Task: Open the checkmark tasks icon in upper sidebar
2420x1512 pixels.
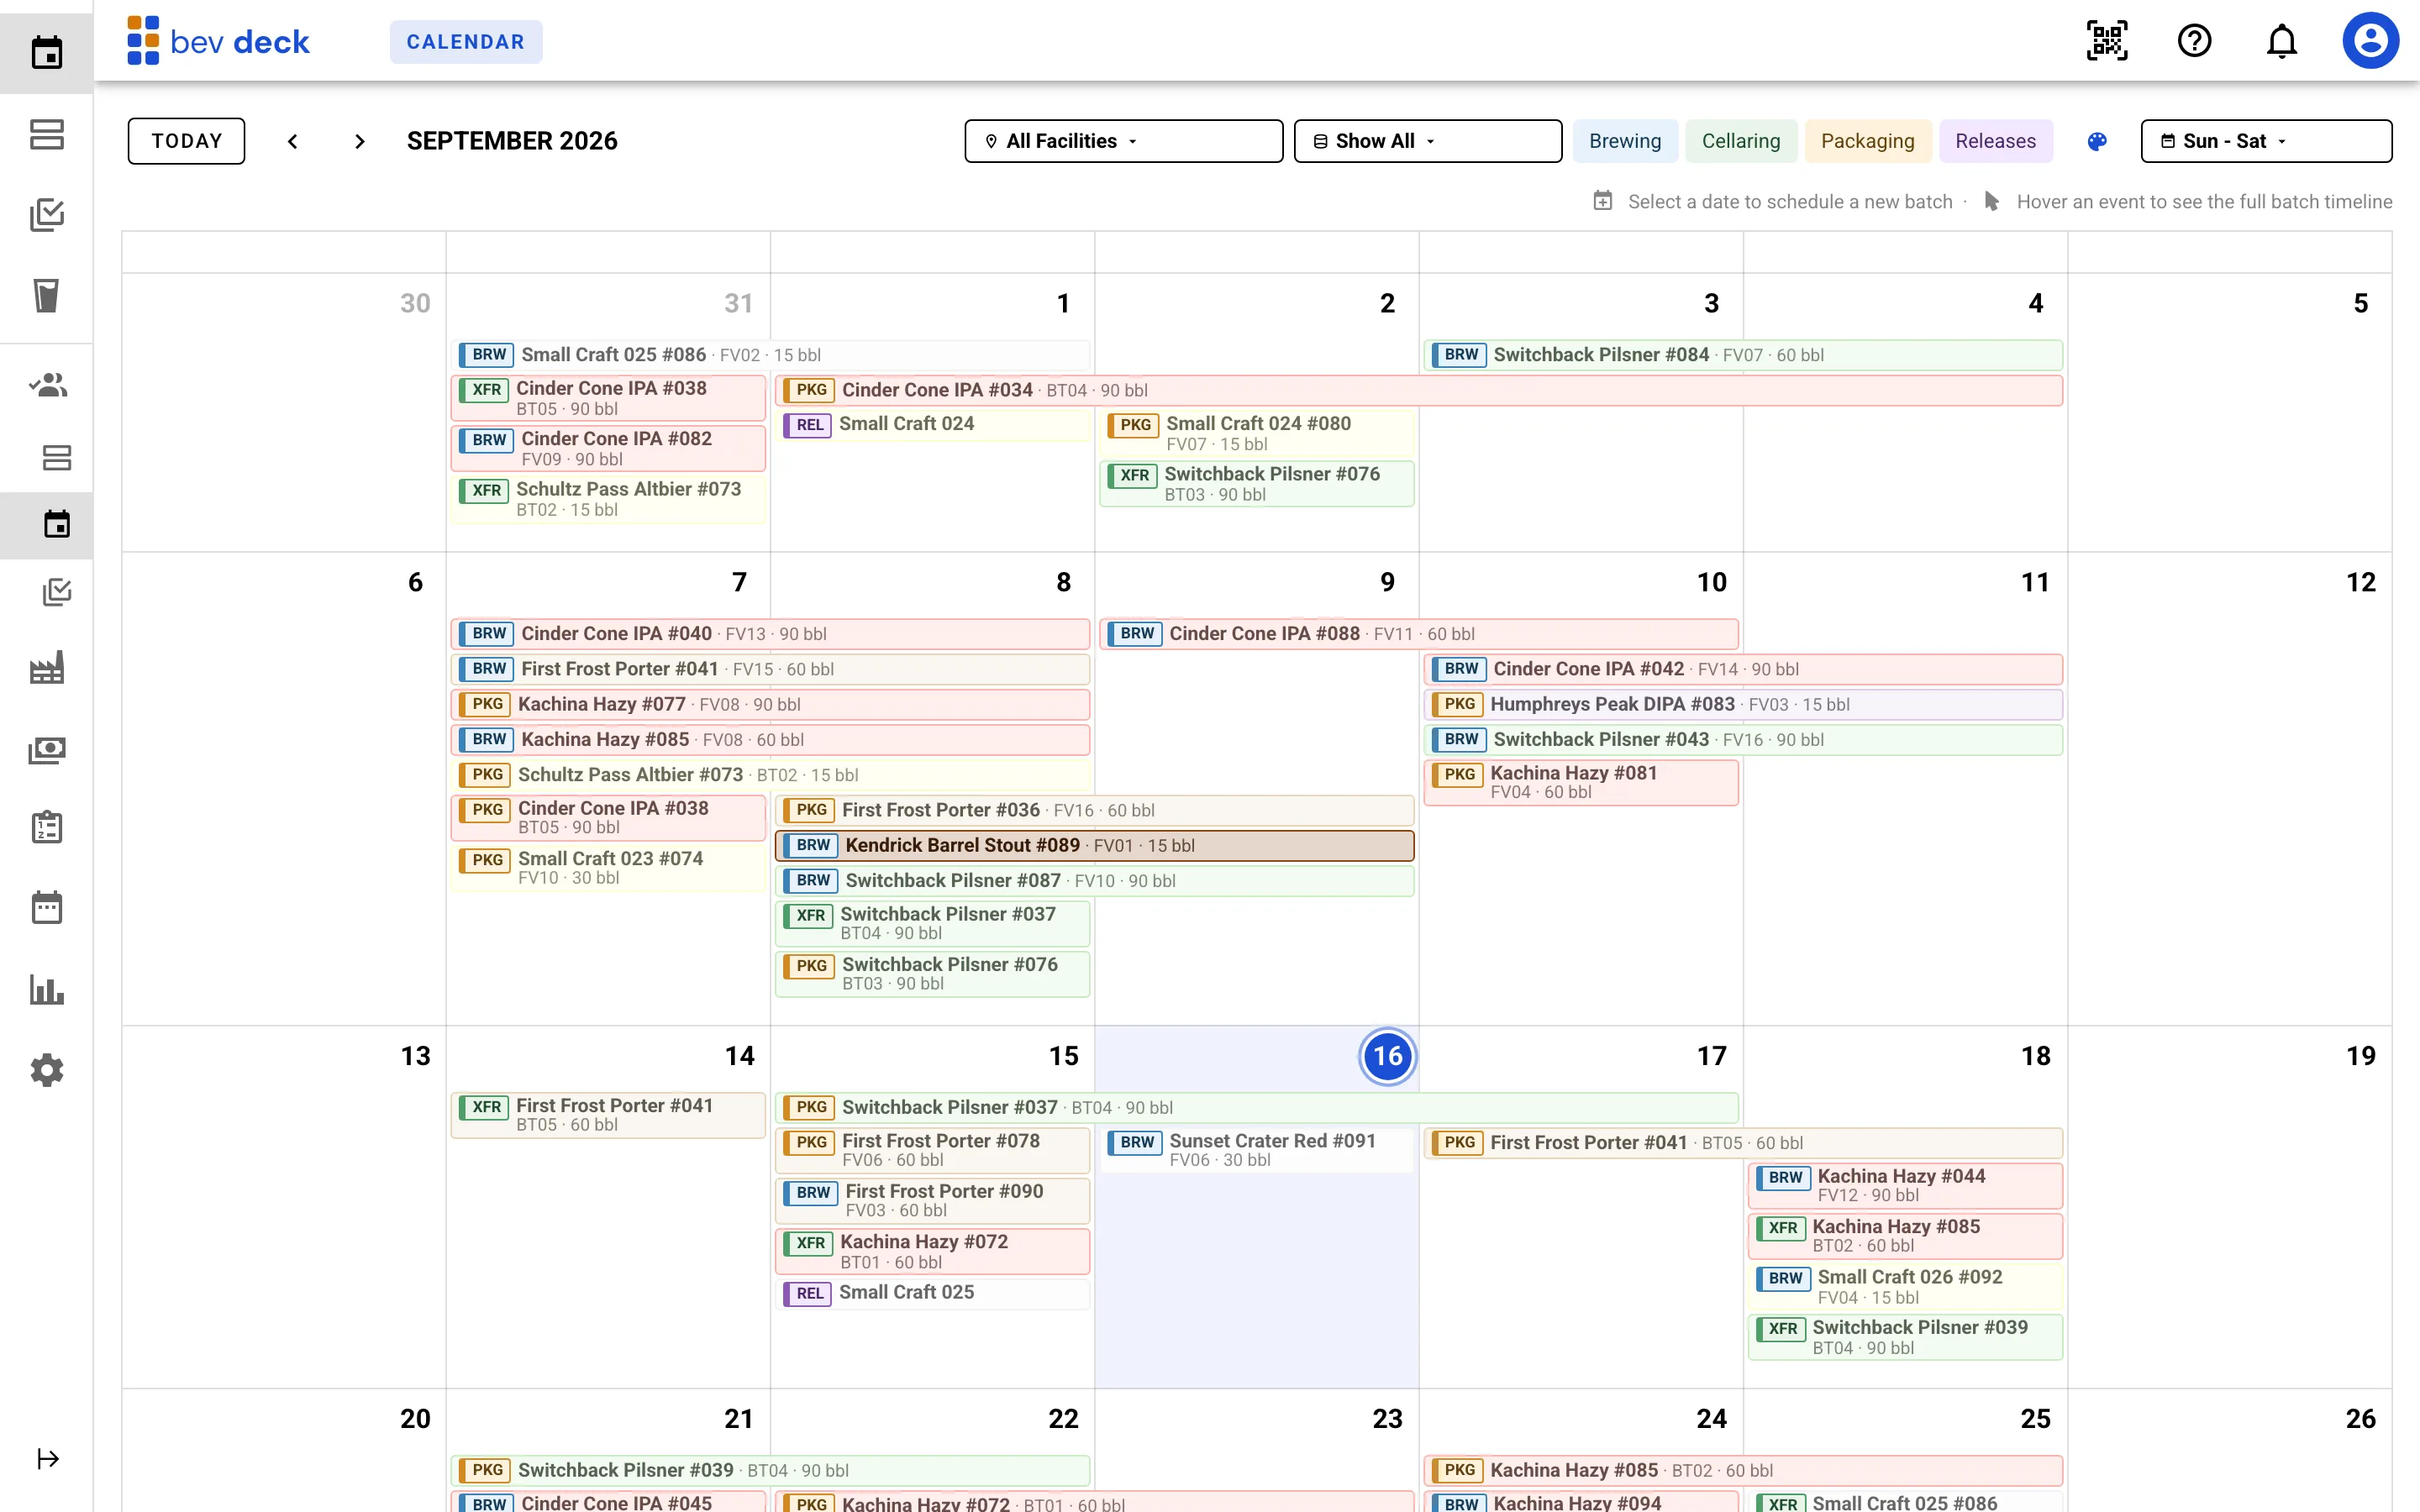Action: point(46,214)
